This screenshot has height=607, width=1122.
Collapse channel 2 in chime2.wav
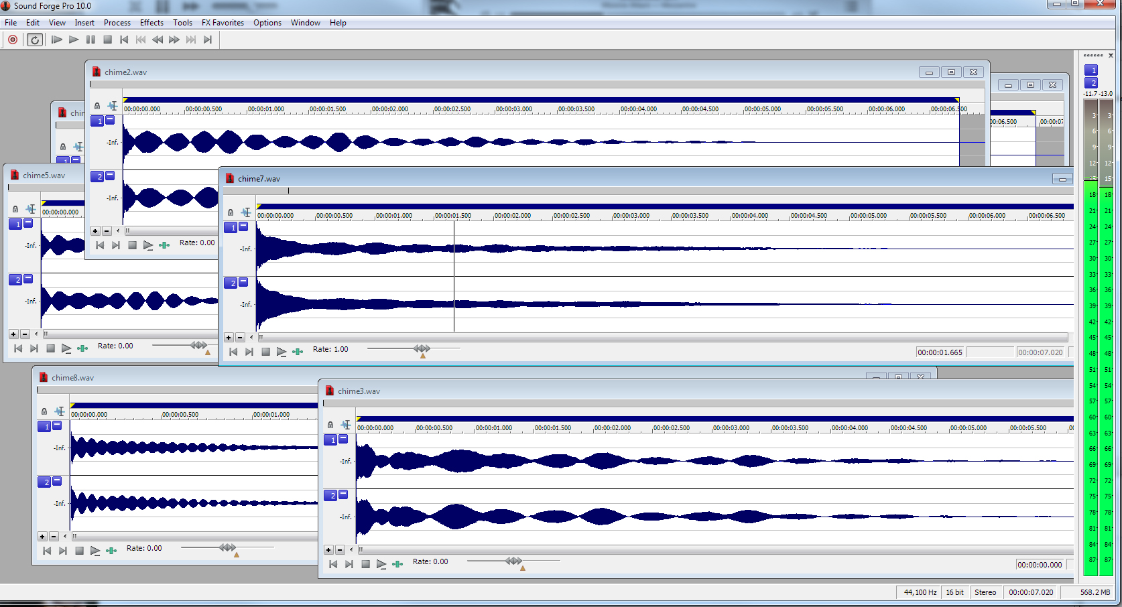(110, 176)
